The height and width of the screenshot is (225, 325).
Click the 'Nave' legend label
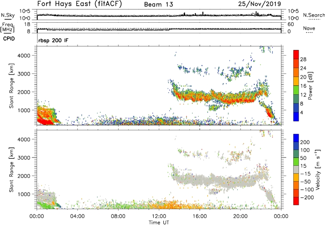[309, 28]
